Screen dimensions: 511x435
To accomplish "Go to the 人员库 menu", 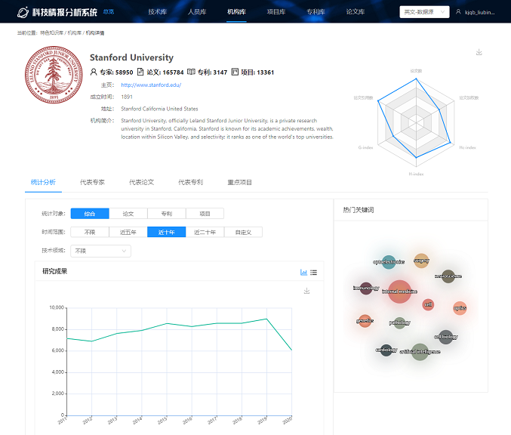I will click(x=197, y=12).
